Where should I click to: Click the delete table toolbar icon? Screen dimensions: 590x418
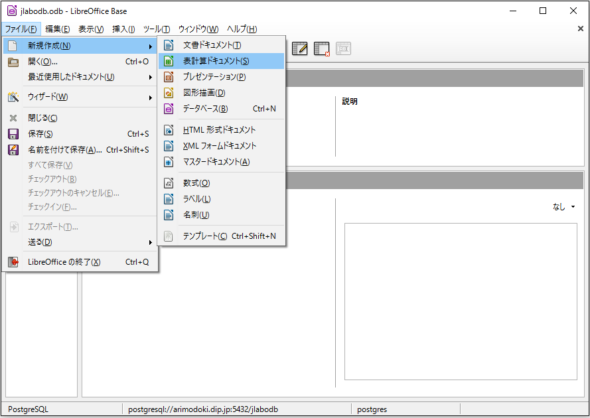pyautogui.click(x=322, y=49)
